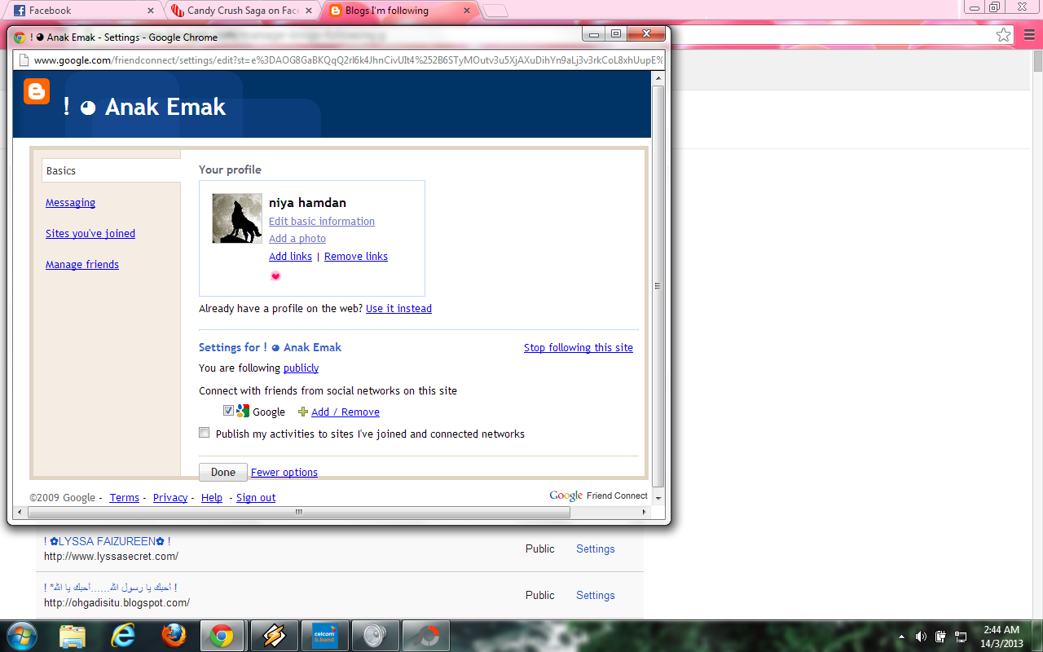The image size is (1043, 652).
Task: Click the publicly link
Action: coord(301,368)
